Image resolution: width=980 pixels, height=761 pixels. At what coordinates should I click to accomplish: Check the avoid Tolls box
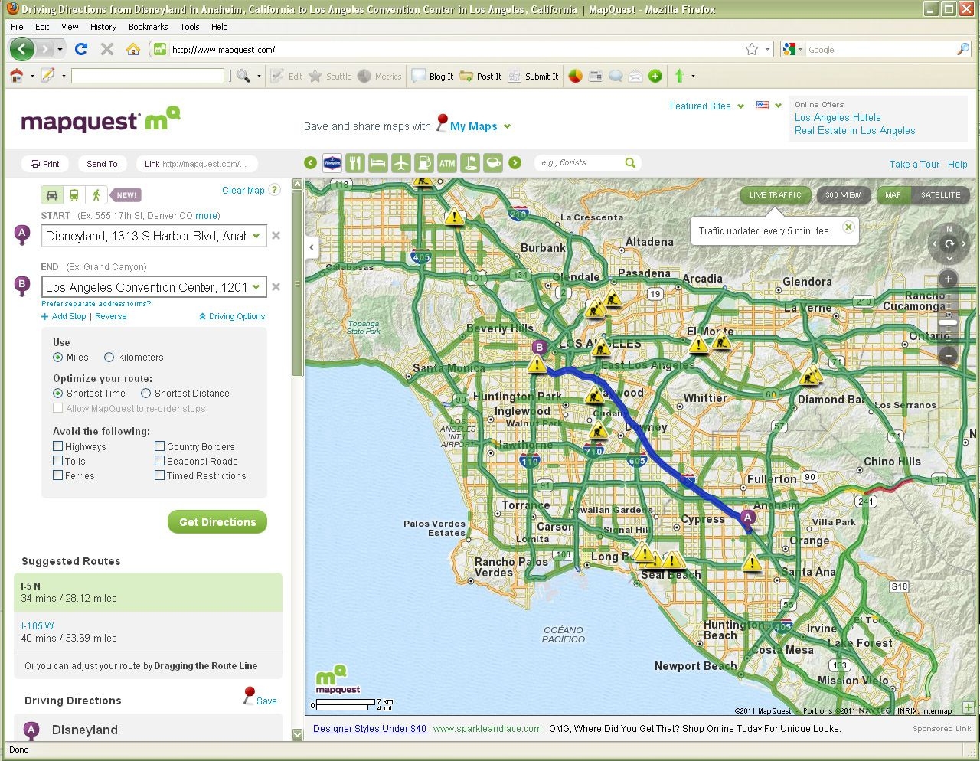[58, 461]
